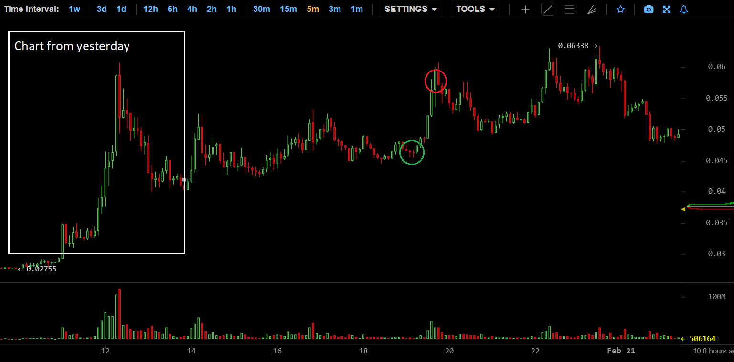Viewport: 734px width, 362px height.
Task: Choose the 4h time interval
Action: pyautogui.click(x=192, y=9)
